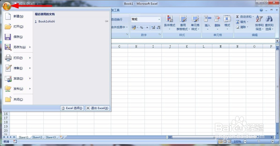Select column K header
Viewport: 280px width, 146px height.
click(x=187, y=47)
